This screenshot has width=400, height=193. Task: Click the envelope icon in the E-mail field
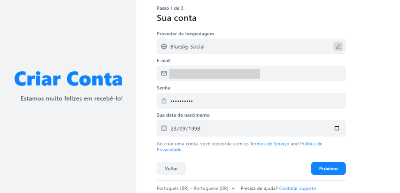point(164,73)
